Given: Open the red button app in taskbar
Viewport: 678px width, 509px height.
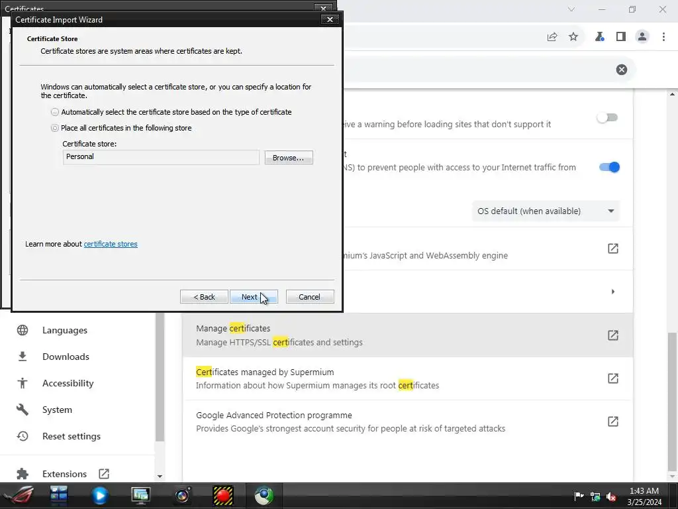Looking at the screenshot, I should [x=223, y=496].
